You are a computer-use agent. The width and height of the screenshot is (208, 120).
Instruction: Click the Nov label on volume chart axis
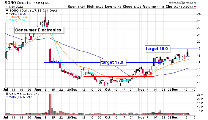(141, 117)
